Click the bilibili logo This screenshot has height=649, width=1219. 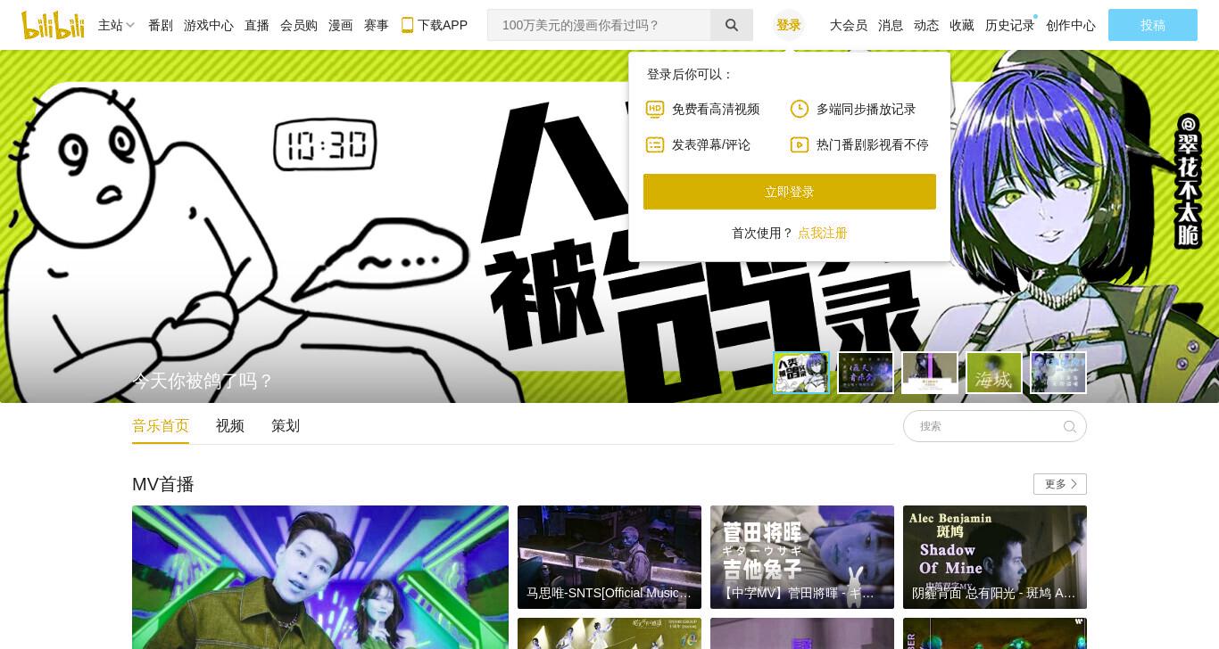tap(54, 25)
